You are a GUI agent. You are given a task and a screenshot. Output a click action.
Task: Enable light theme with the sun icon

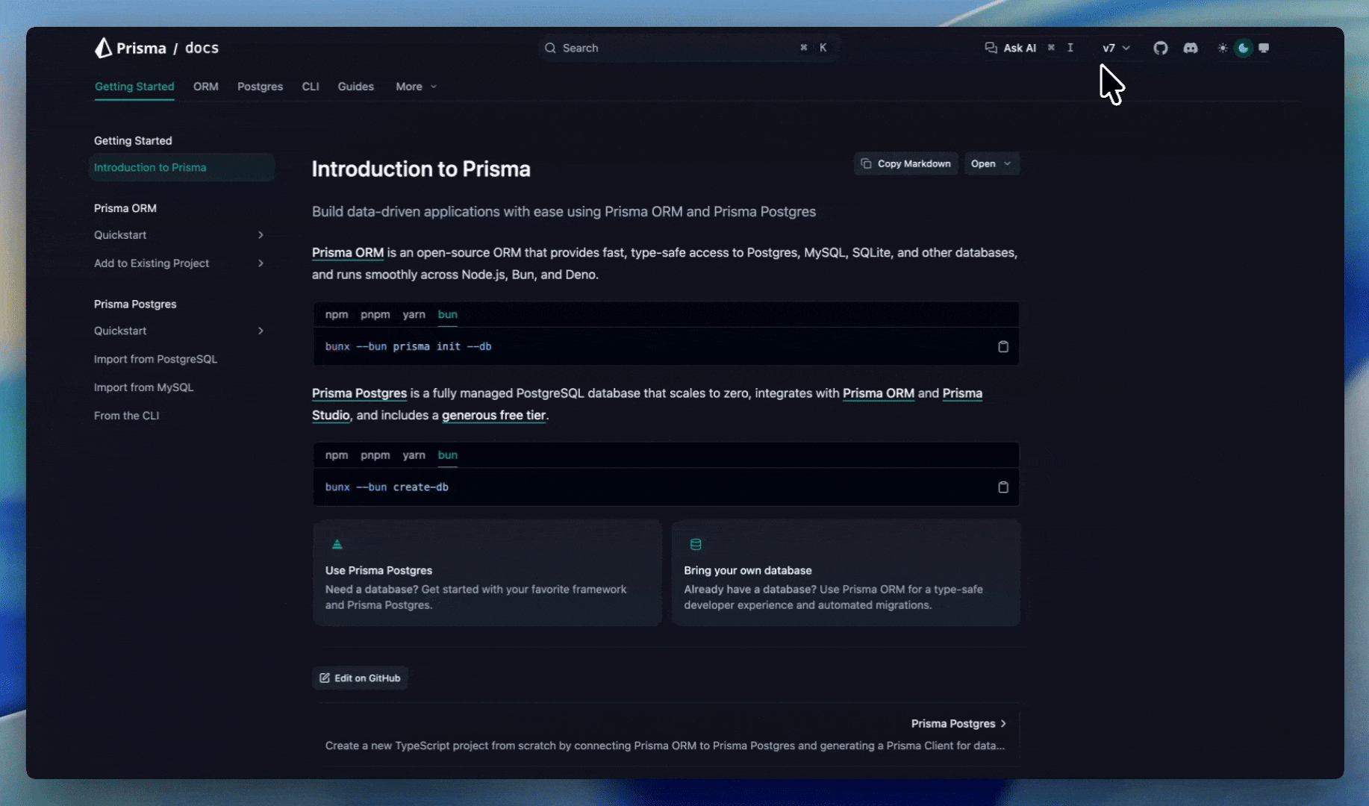1223,48
